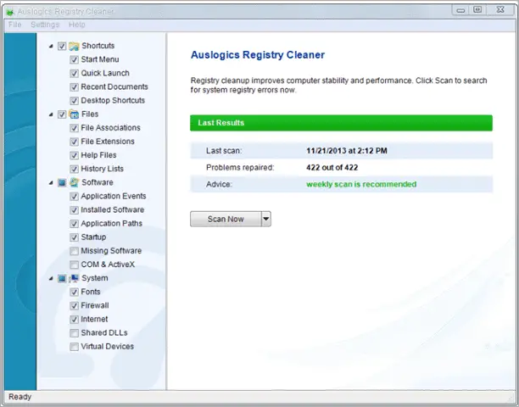519x407 pixels.
Task: Enable the Shared DLLs checkbox
Action: coord(74,333)
